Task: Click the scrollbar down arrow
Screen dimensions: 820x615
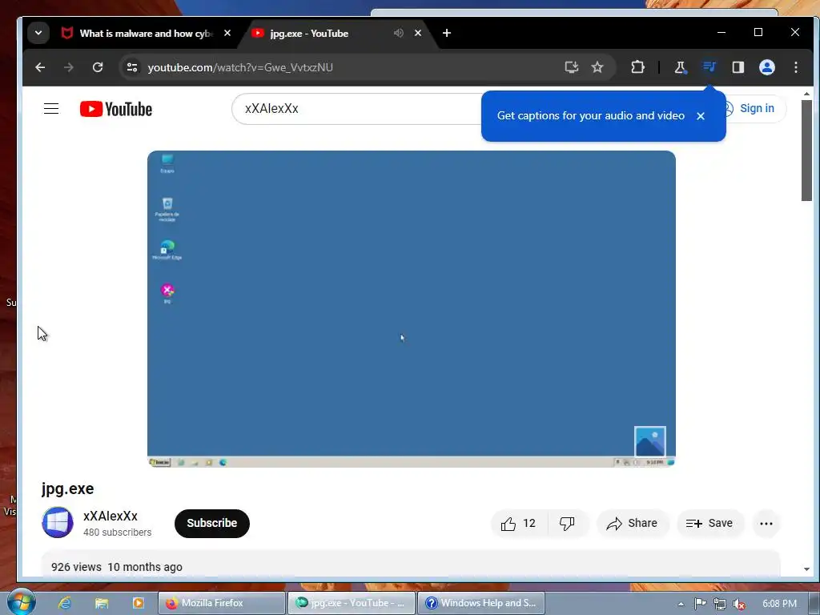Action: tap(806, 569)
